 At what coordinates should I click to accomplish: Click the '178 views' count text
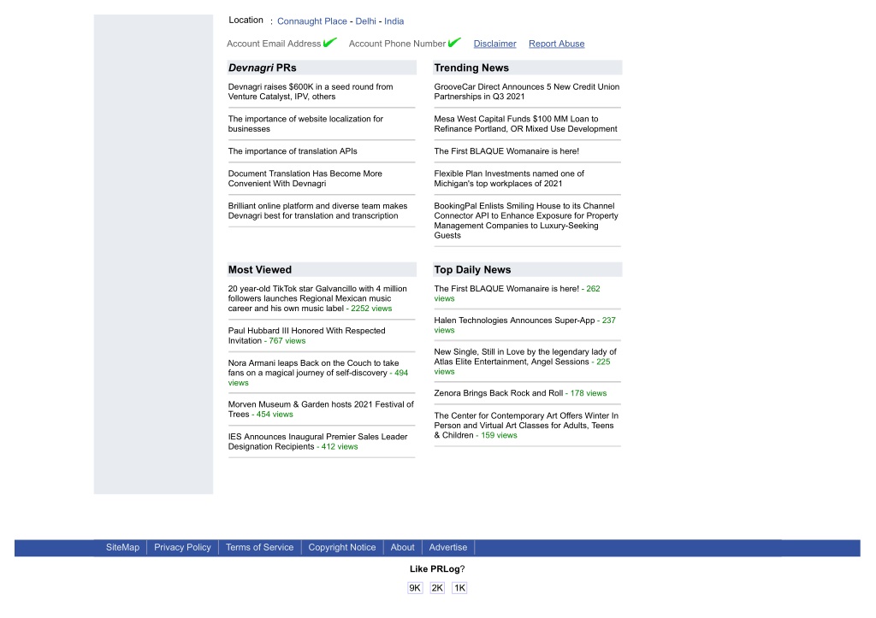tap(589, 393)
